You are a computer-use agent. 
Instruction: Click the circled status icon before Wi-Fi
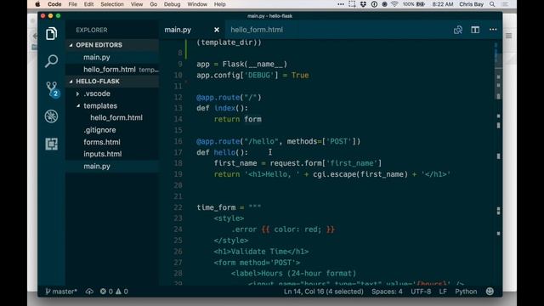click(x=384, y=4)
